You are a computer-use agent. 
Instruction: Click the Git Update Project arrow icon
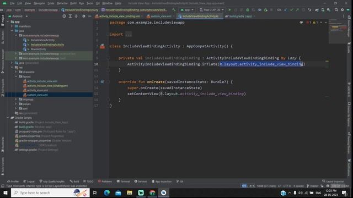(x=286, y=10)
